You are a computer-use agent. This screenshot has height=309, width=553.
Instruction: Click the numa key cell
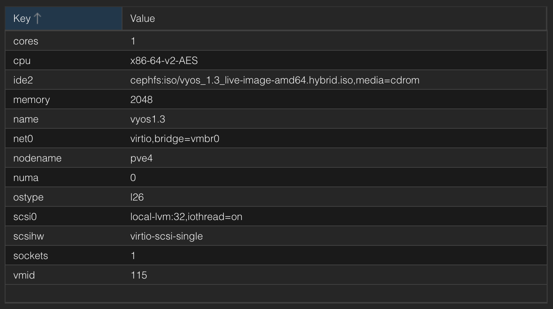click(x=26, y=178)
